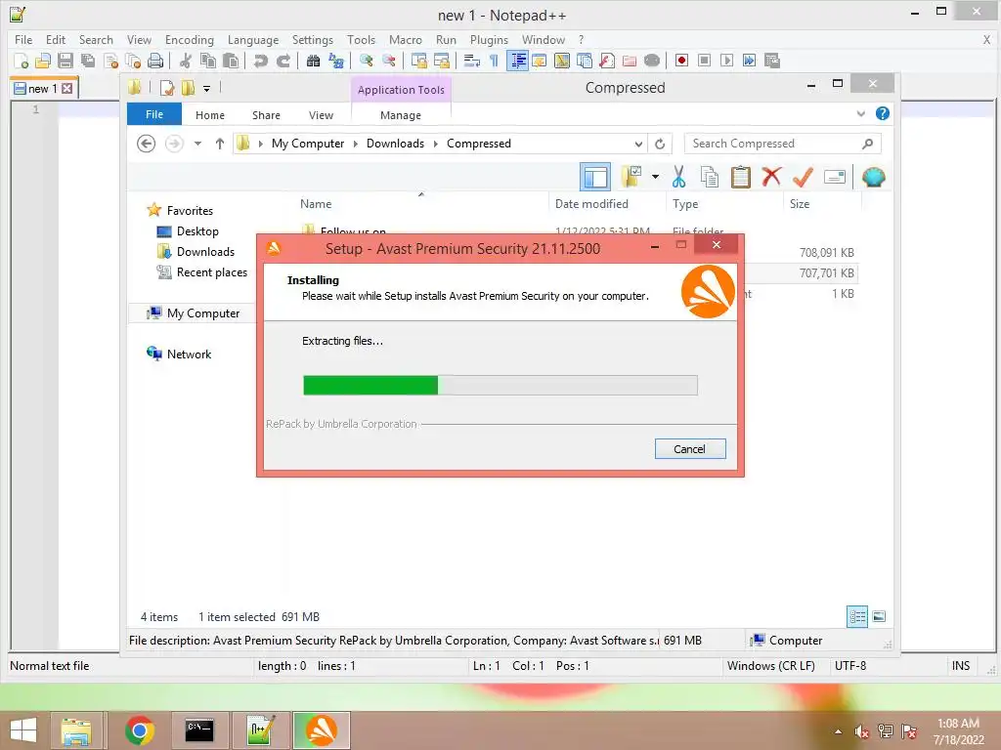
Task: Click the Open file icon in Notepad++ toolbar
Action: coord(43,61)
